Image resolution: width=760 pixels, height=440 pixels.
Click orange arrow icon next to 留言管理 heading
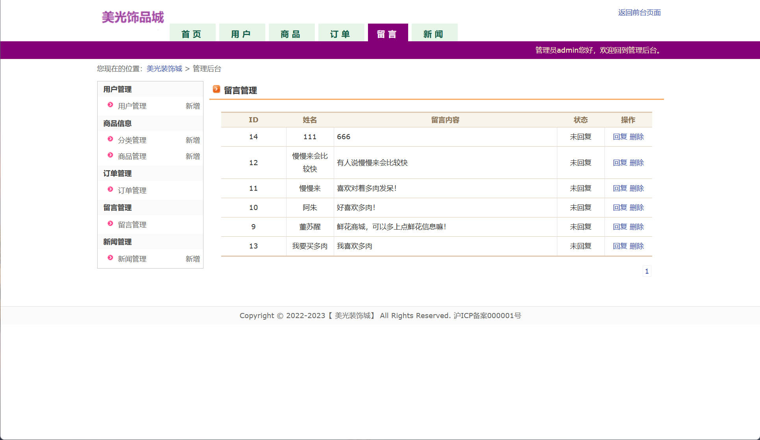coord(216,89)
